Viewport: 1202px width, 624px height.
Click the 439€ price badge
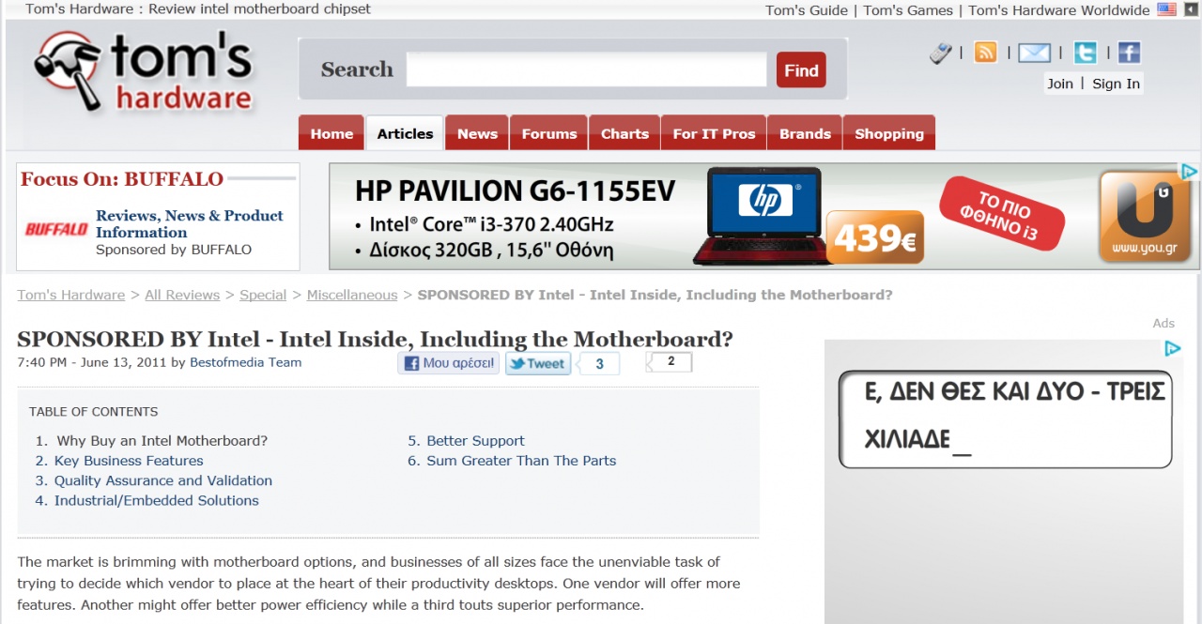[x=875, y=237]
